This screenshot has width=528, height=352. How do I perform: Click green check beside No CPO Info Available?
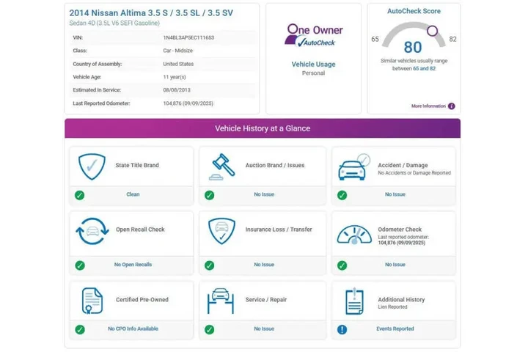80,329
